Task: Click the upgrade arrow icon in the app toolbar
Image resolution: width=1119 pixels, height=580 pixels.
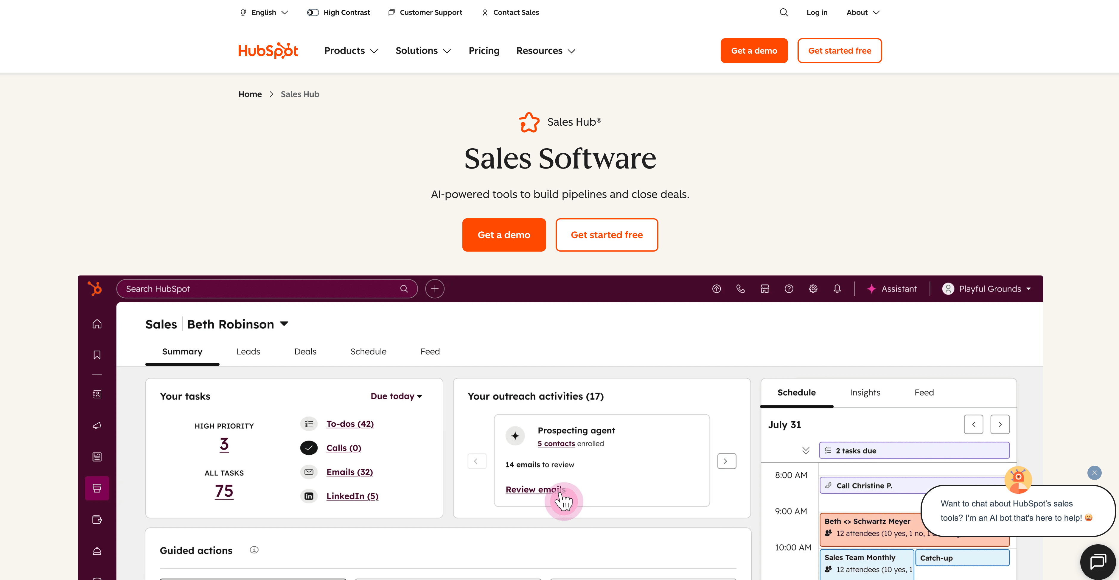Action: point(716,289)
